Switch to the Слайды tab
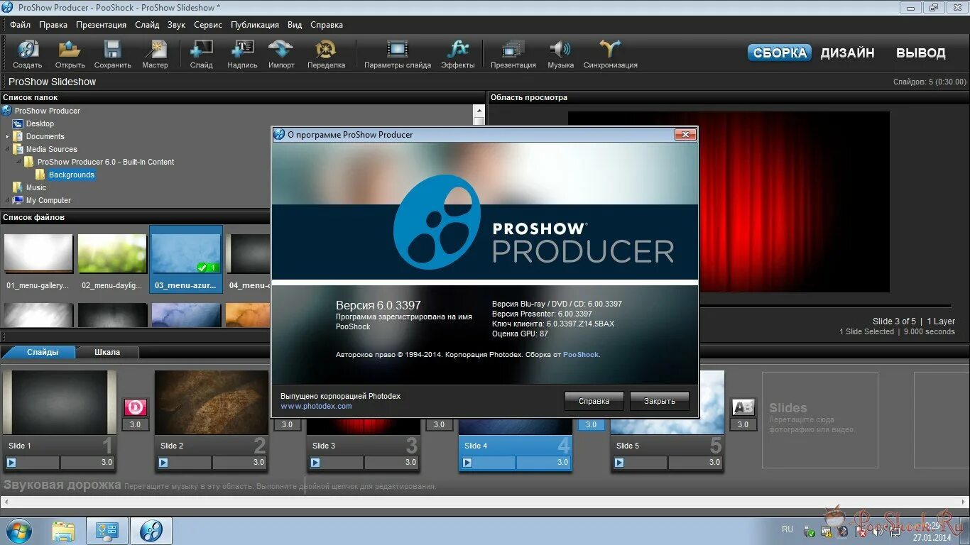 tap(43, 352)
